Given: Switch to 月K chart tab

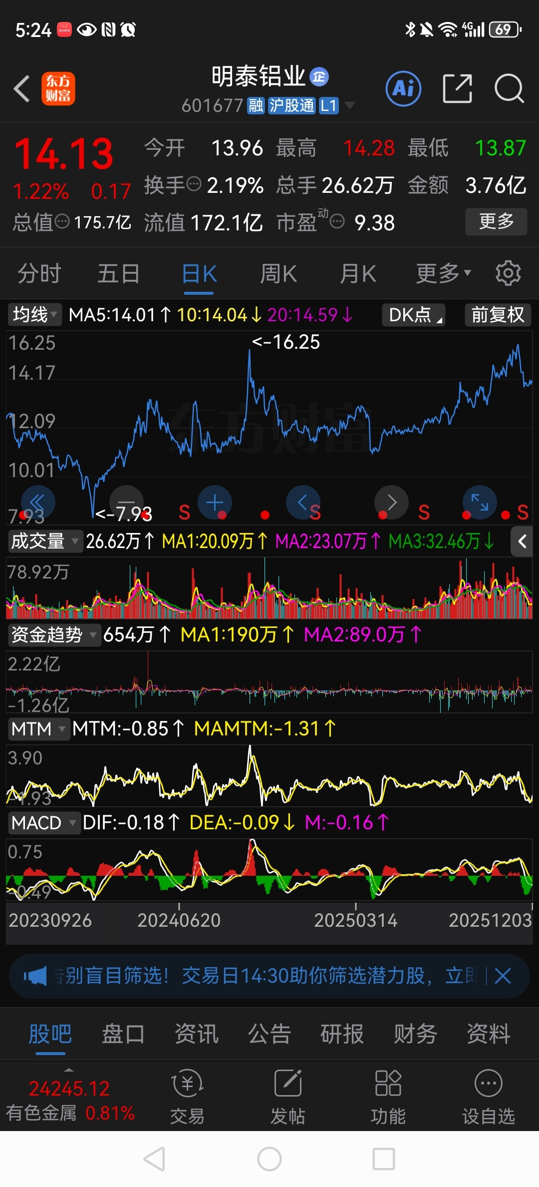Looking at the screenshot, I should 358,274.
